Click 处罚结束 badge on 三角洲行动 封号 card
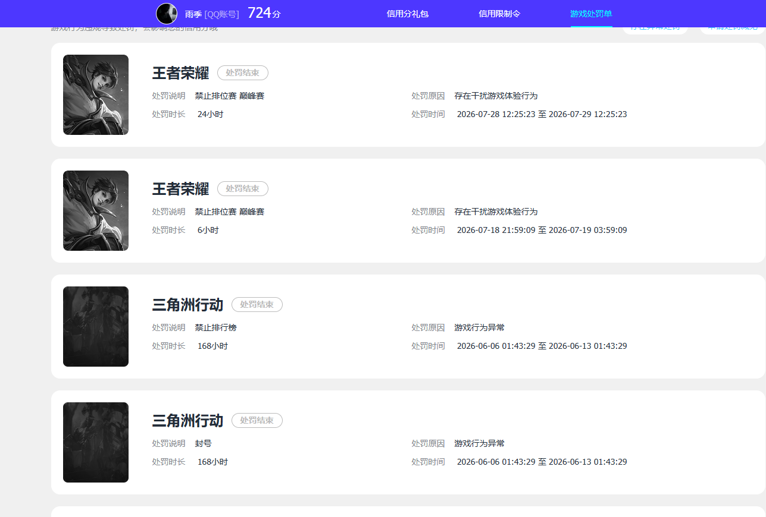This screenshot has height=517, width=766. click(x=257, y=420)
